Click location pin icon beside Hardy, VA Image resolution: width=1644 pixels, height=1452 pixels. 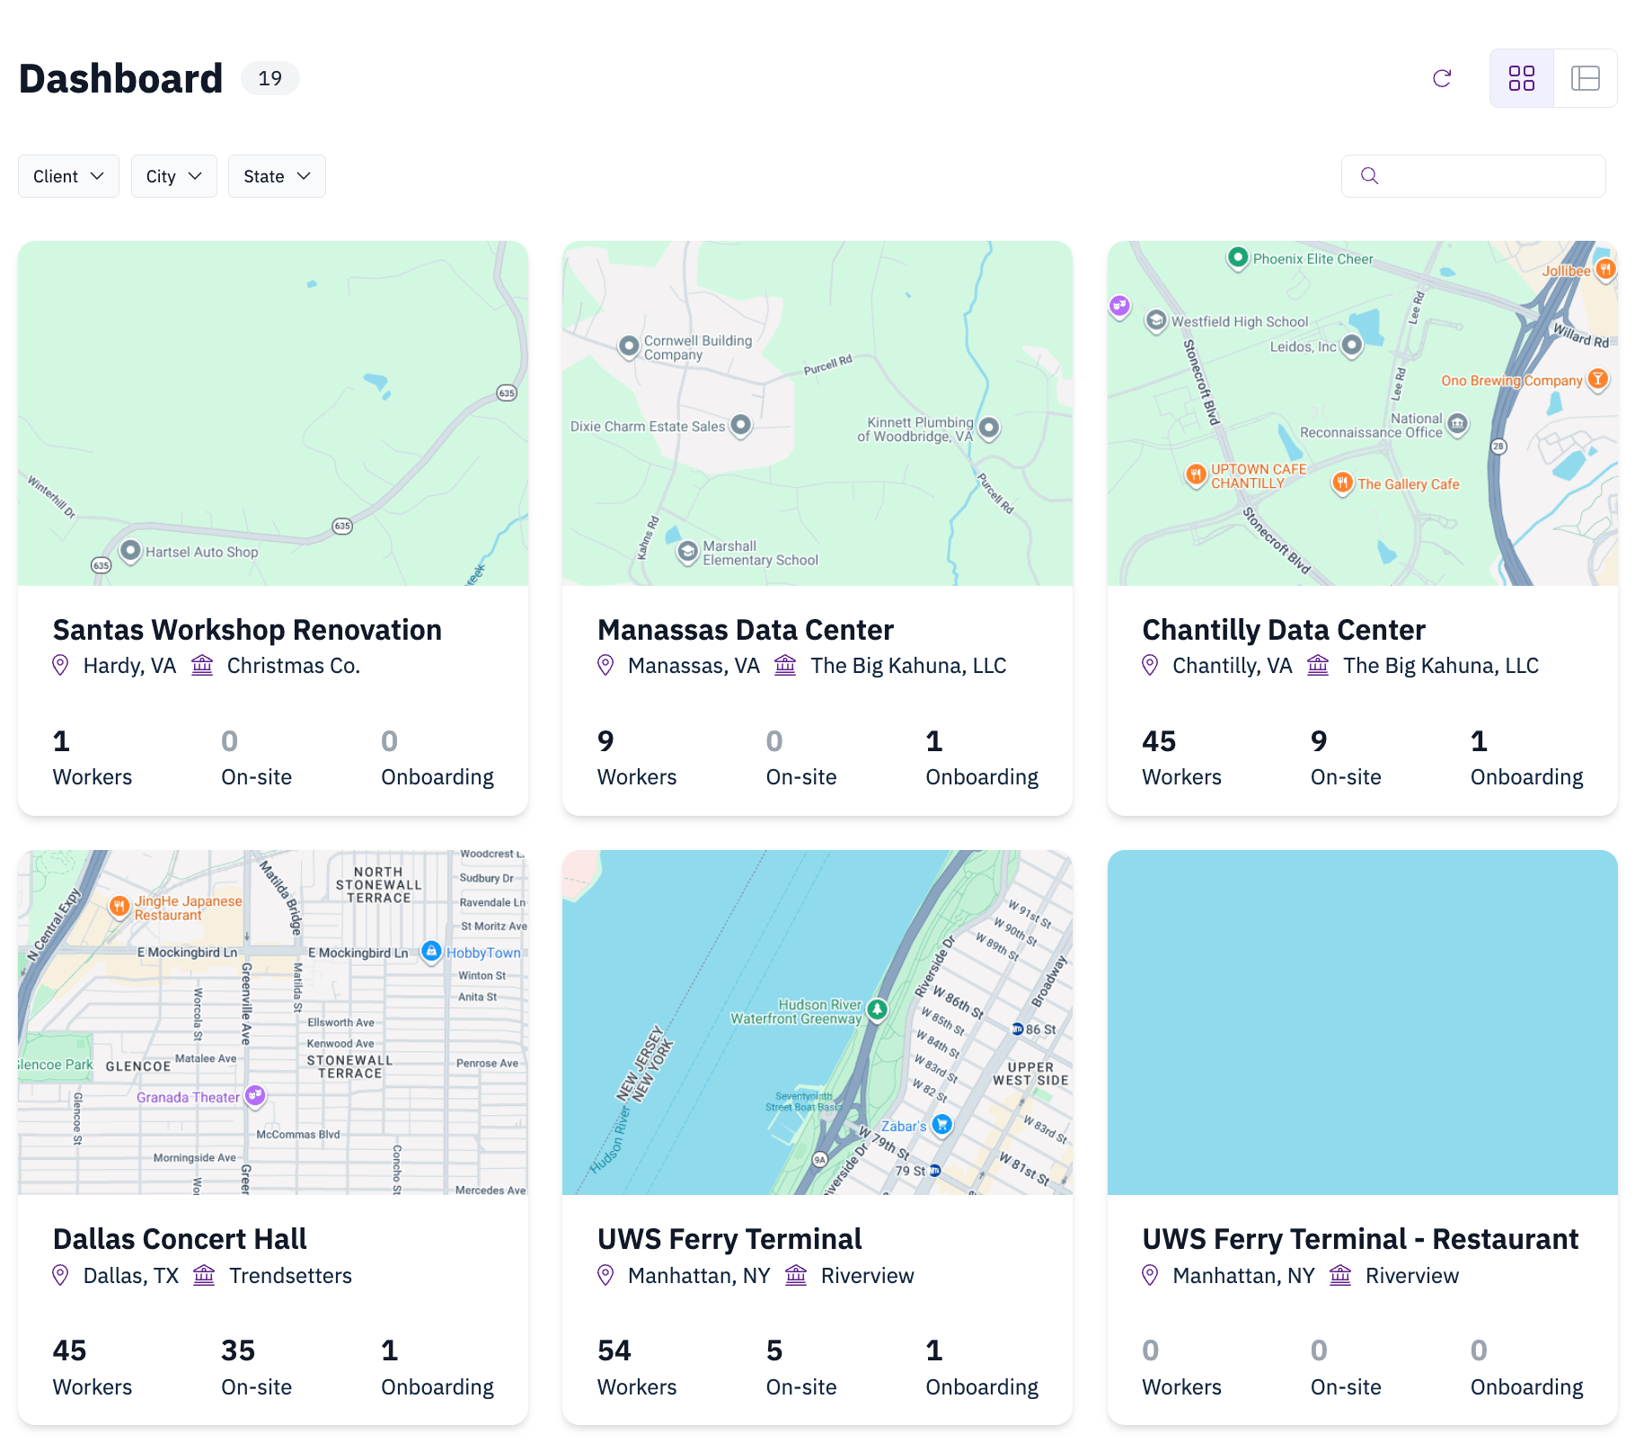[60, 666]
